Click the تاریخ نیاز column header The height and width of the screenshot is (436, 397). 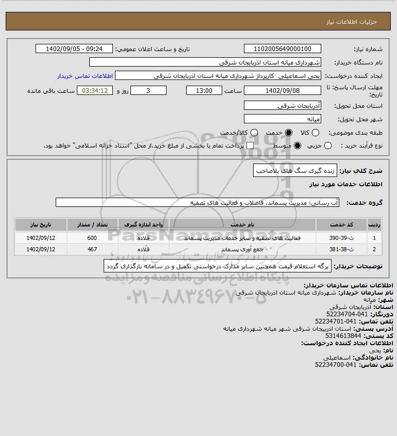[x=41, y=224]
